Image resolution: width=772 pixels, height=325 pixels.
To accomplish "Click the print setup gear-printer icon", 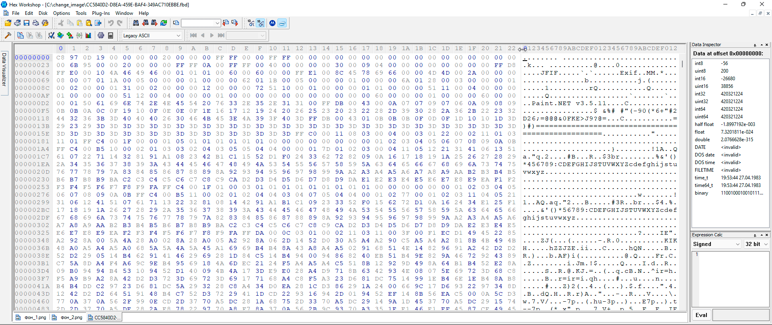I will pyautogui.click(x=45, y=23).
